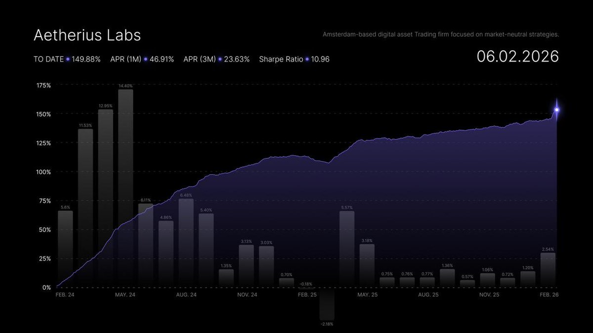Click the 125% y-axis label
The image size is (593, 333).
[43, 143]
